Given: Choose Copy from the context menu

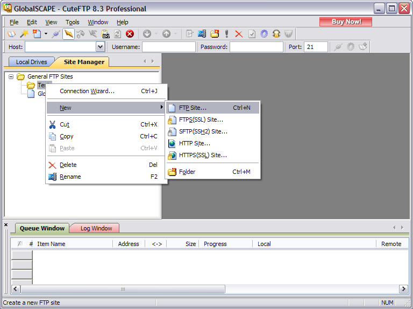Looking at the screenshot, I should tap(106, 136).
